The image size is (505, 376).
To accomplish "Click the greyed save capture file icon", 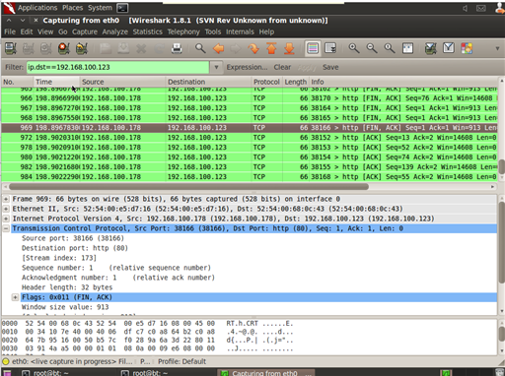I will pyautogui.click(x=123, y=48).
